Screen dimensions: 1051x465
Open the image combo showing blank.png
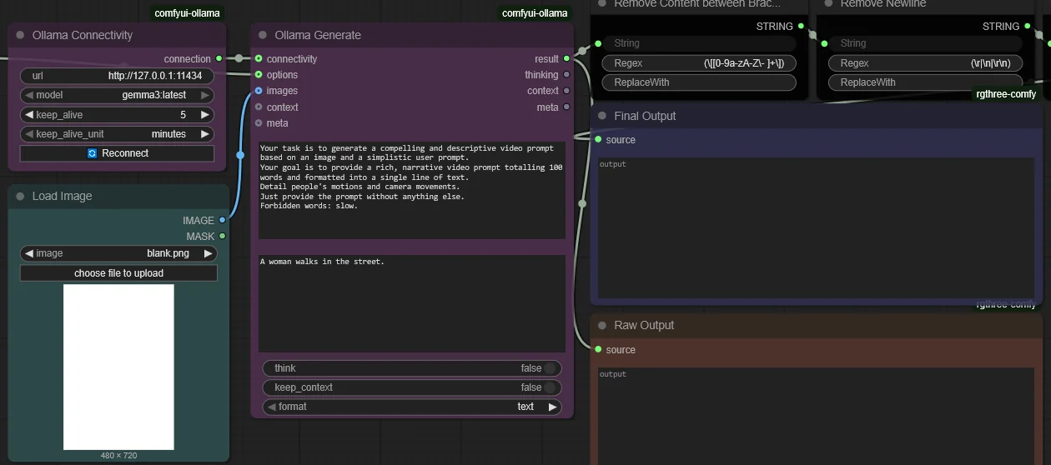118,253
